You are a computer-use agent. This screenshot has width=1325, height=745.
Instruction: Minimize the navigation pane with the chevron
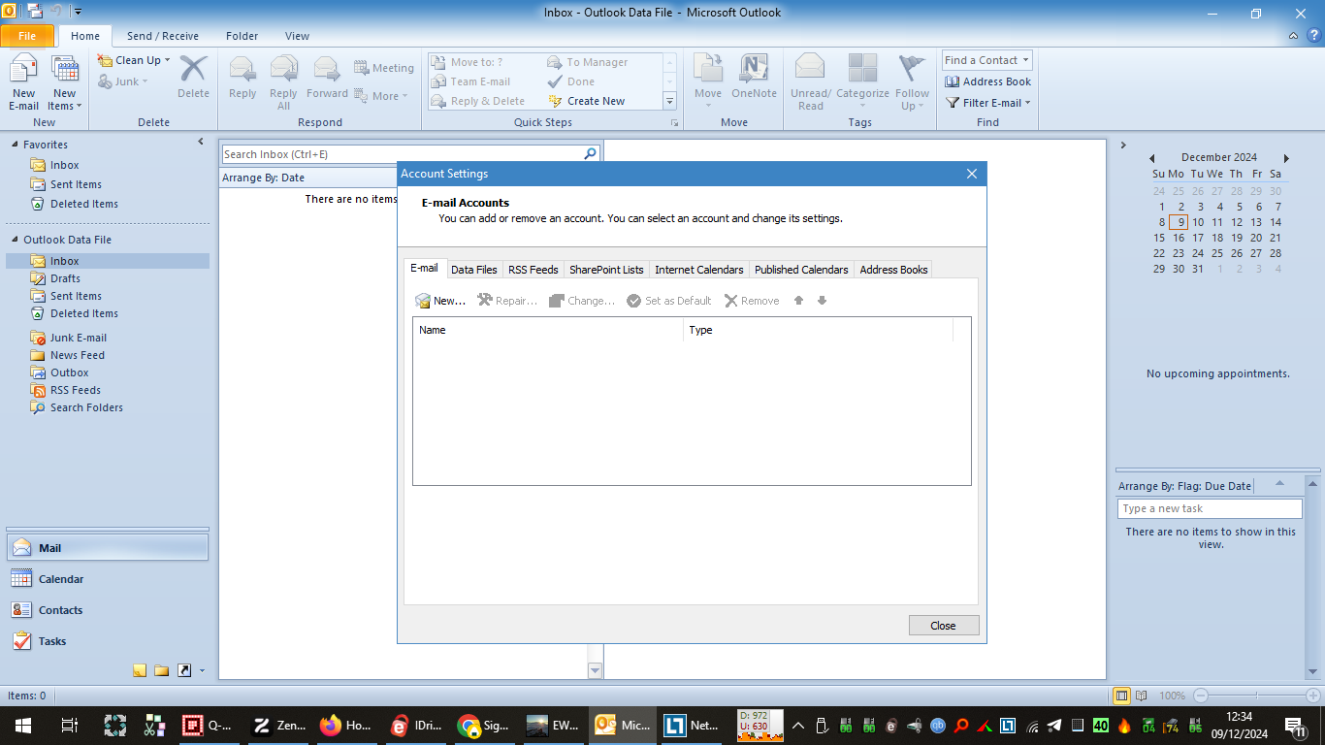tap(201, 143)
